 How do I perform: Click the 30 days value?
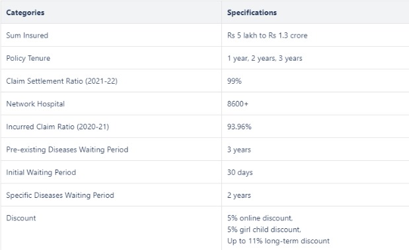pyautogui.click(x=240, y=172)
